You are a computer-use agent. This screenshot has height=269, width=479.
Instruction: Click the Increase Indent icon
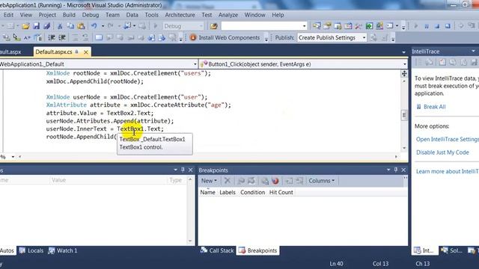coord(62,37)
